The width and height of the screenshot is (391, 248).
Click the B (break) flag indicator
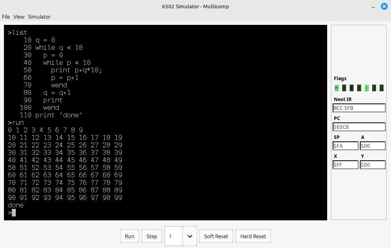coord(352,88)
